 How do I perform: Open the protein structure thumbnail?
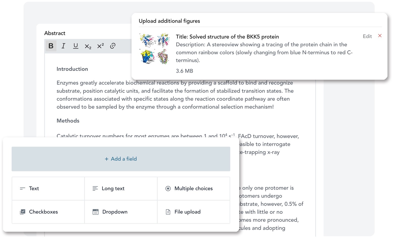[154, 49]
